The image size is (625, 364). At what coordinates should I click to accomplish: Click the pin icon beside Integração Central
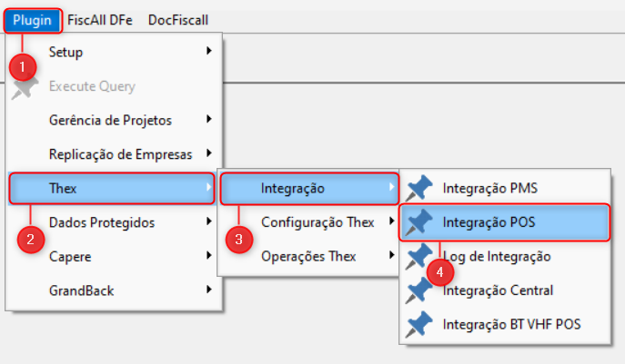tap(419, 290)
